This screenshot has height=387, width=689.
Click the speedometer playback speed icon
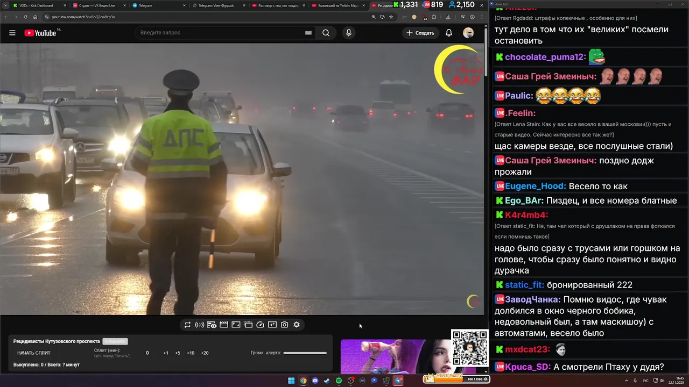[x=261, y=325]
